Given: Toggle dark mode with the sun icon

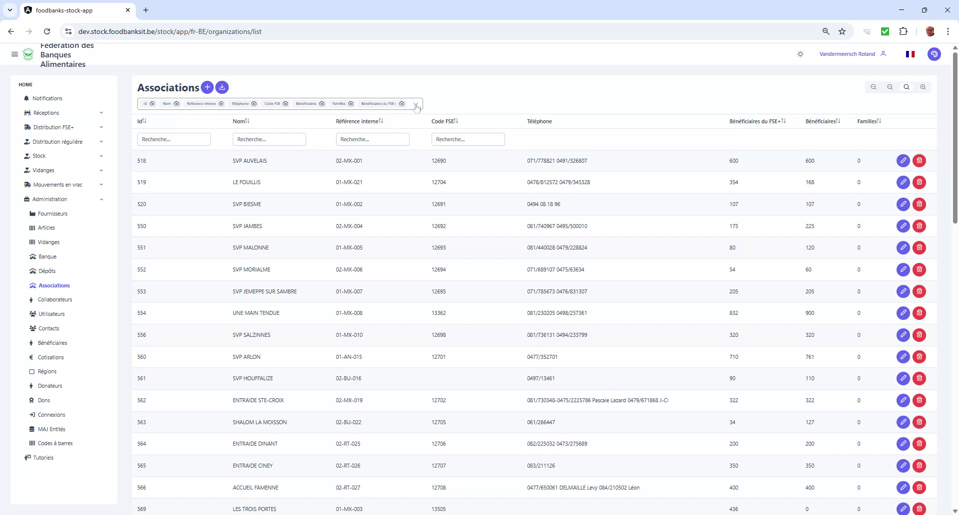Looking at the screenshot, I should coord(800,54).
